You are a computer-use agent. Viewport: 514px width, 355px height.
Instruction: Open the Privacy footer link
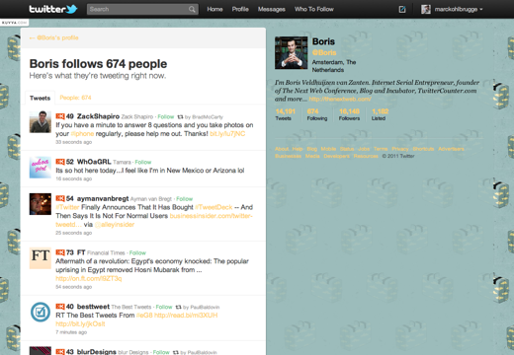pos(400,149)
